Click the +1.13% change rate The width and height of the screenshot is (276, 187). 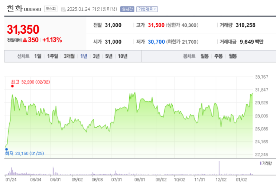[52, 40]
